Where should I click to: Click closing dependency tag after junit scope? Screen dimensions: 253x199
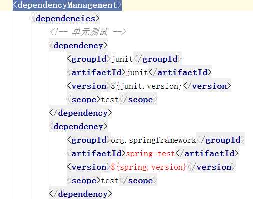pyautogui.click(x=80, y=113)
